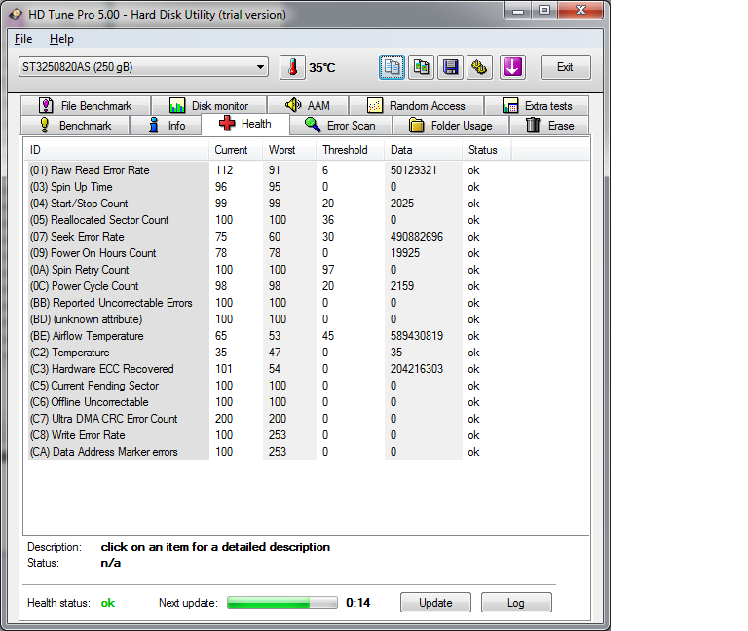
Task: Click the data value 2025
Action: pos(402,204)
